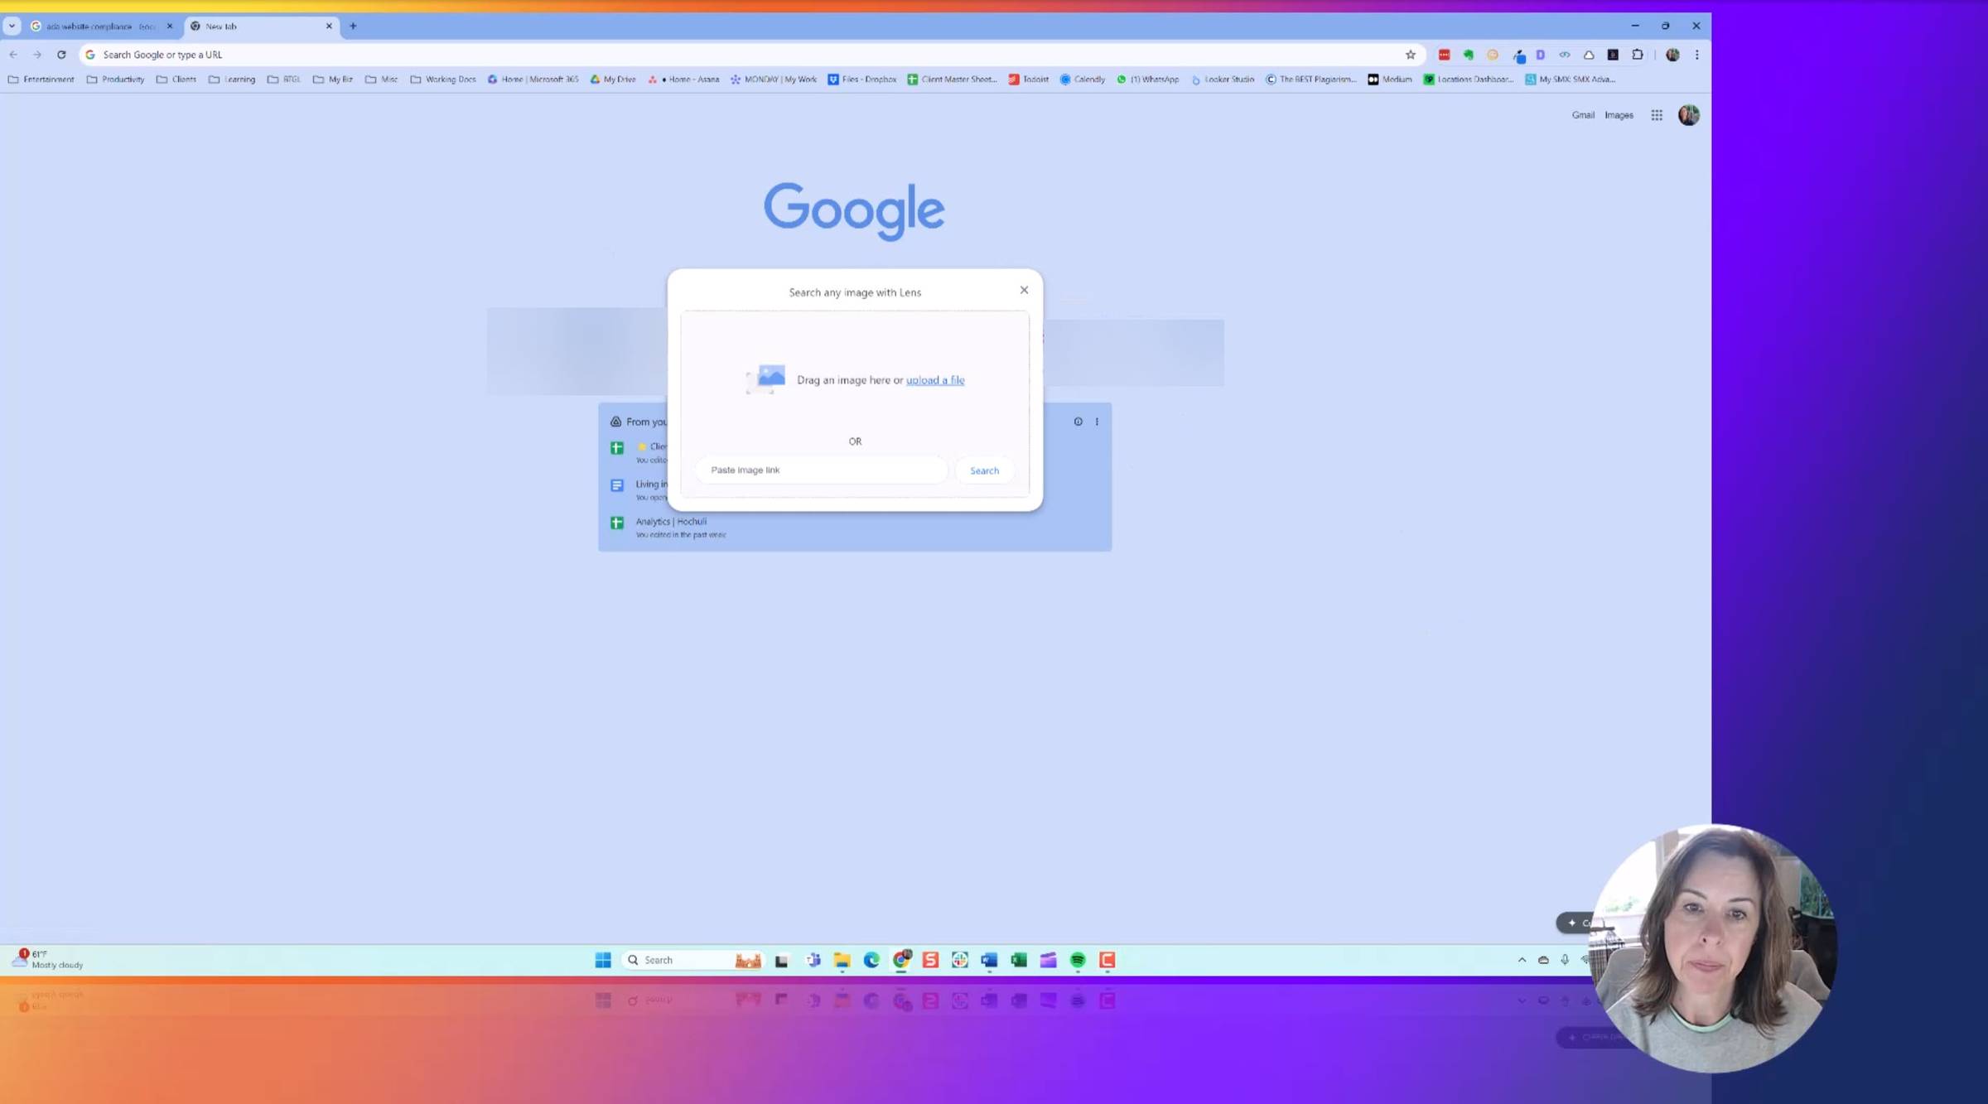
Task: Open the 'Home | Microsoft 365' bookmark
Action: click(x=533, y=80)
